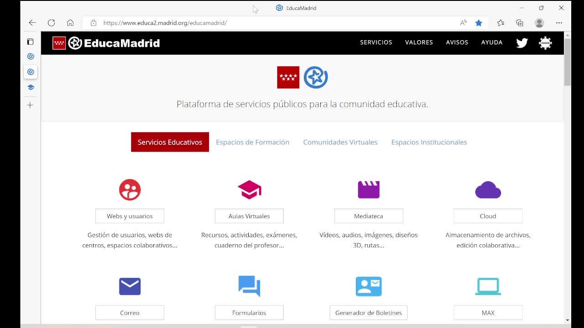Click the EducaMadrid logo in the black header

tap(106, 43)
